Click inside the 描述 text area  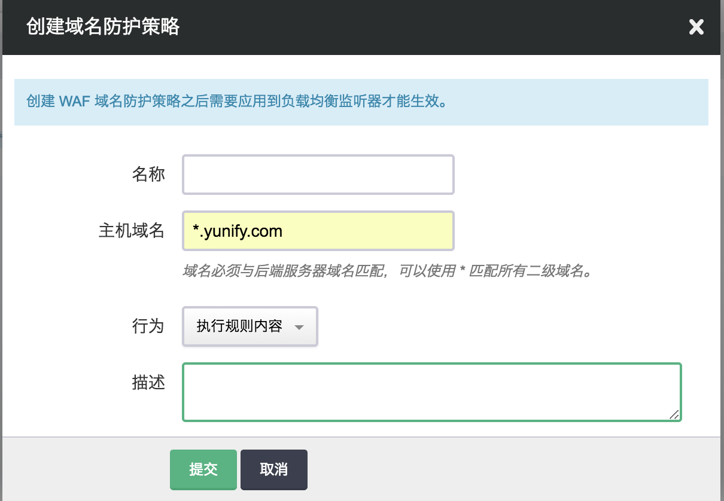pos(431,392)
